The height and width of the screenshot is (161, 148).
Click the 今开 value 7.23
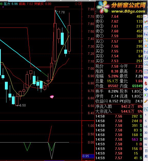[x=139, y=66]
